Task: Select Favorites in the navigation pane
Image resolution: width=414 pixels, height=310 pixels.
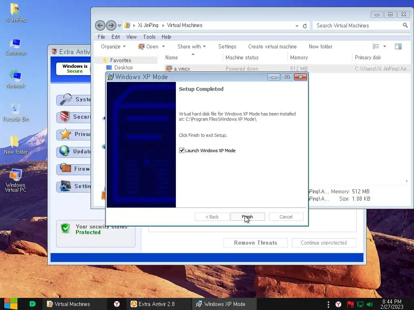Action: [x=120, y=60]
